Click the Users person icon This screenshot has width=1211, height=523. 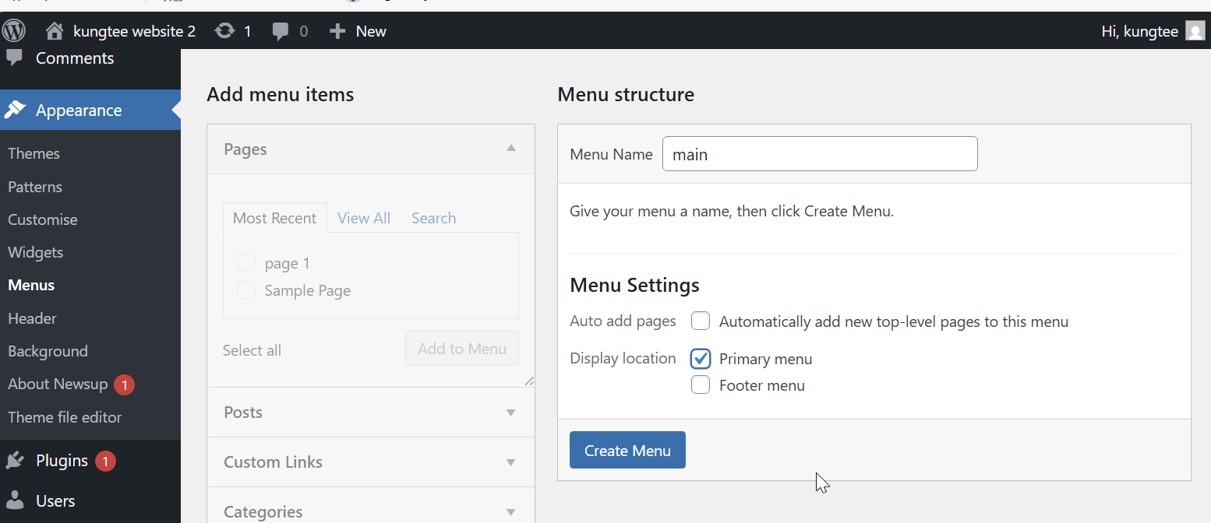[15, 501]
